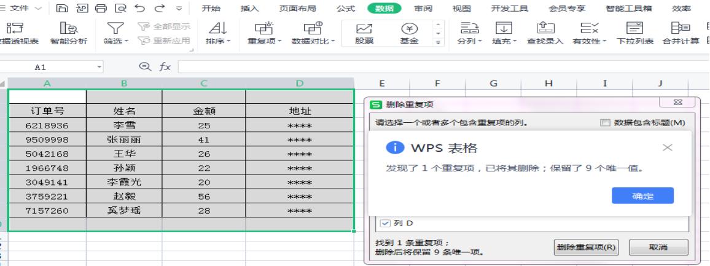Click the 合并计算 icon
710x266 pixels.
click(681, 28)
